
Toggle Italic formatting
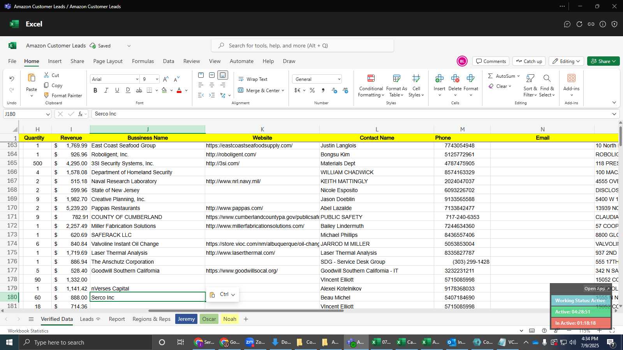106,90
